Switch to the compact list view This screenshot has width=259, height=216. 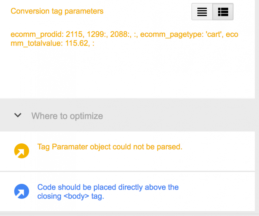[x=202, y=12]
